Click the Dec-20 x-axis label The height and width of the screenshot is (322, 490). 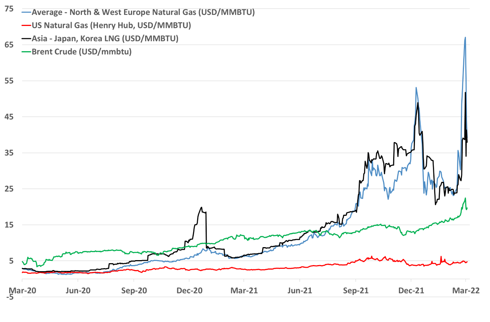189,290
